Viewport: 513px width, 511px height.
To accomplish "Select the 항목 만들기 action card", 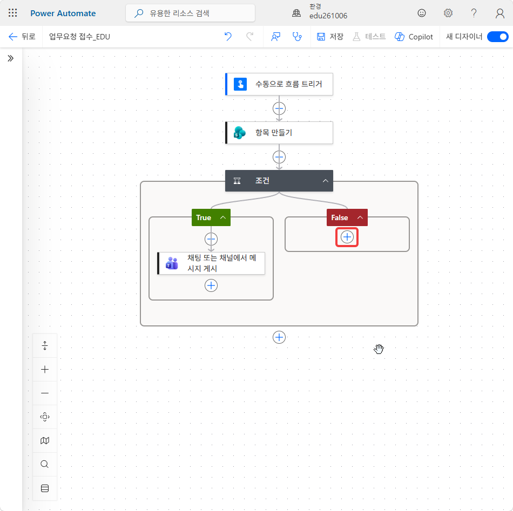I will (x=279, y=133).
